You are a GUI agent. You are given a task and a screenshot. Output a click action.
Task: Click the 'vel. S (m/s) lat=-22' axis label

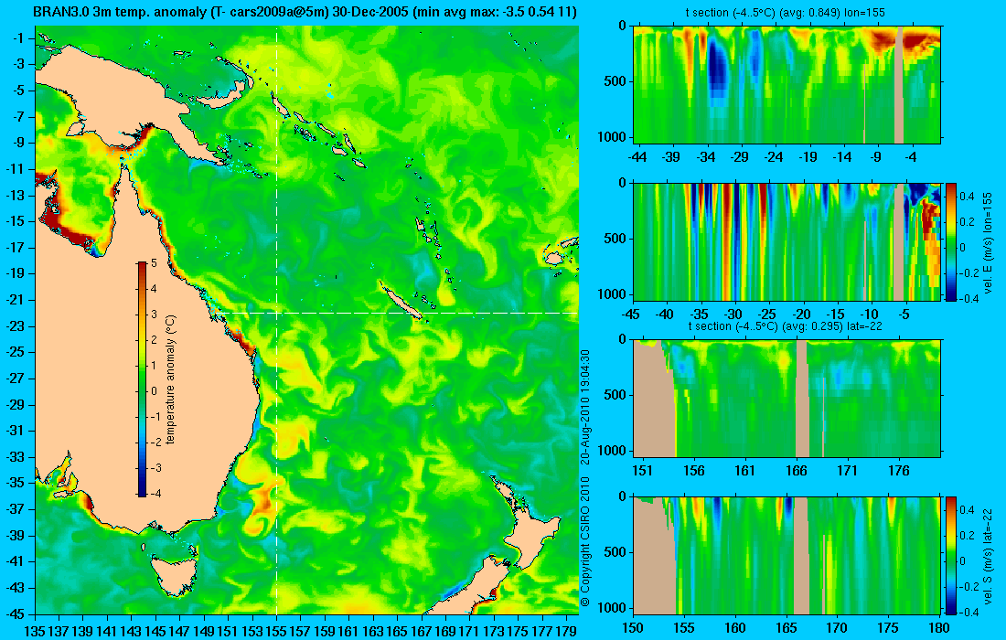point(988,555)
